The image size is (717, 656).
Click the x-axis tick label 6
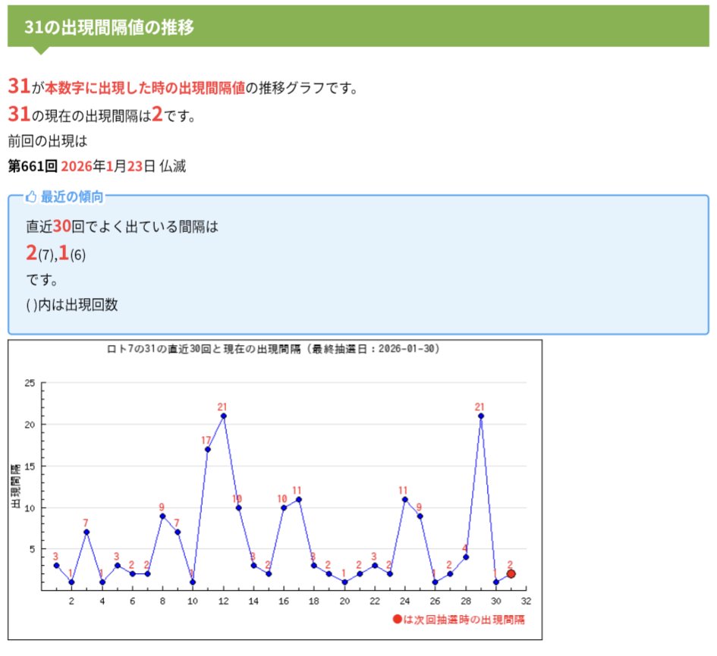[x=132, y=601]
